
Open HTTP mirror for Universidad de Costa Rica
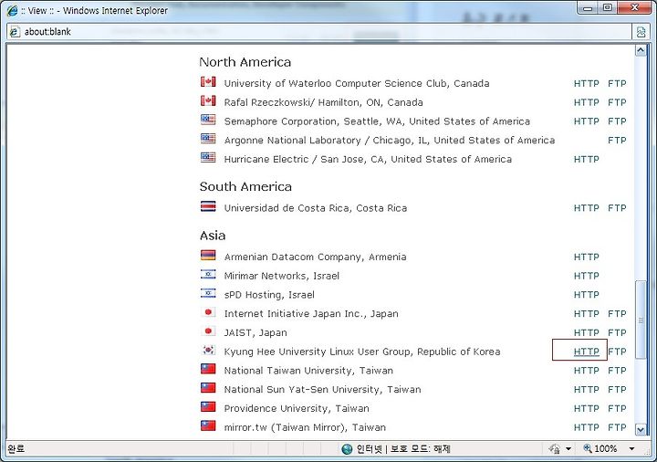pos(586,208)
